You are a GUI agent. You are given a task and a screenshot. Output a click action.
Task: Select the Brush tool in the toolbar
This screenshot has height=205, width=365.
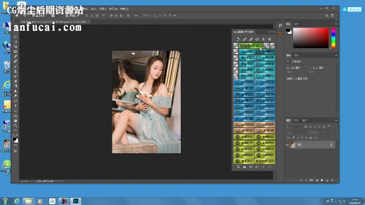pyautogui.click(x=16, y=67)
